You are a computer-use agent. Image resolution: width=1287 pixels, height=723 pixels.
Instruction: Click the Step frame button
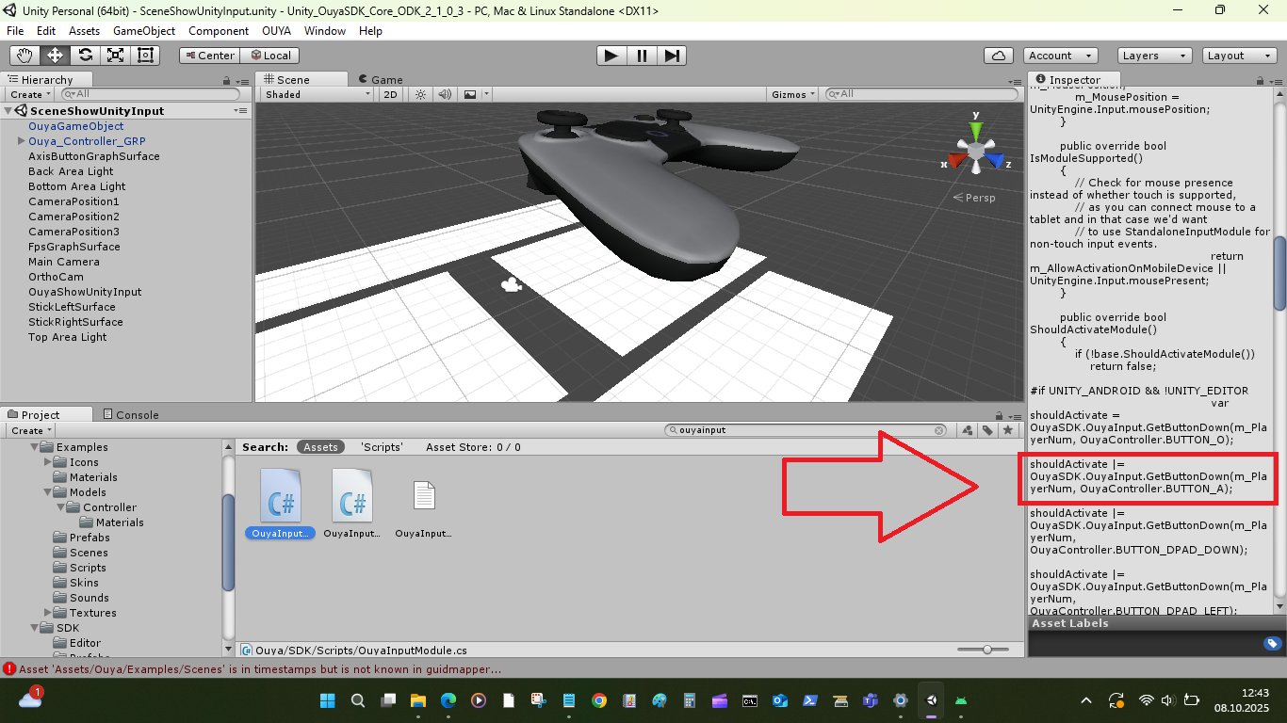[x=671, y=56]
